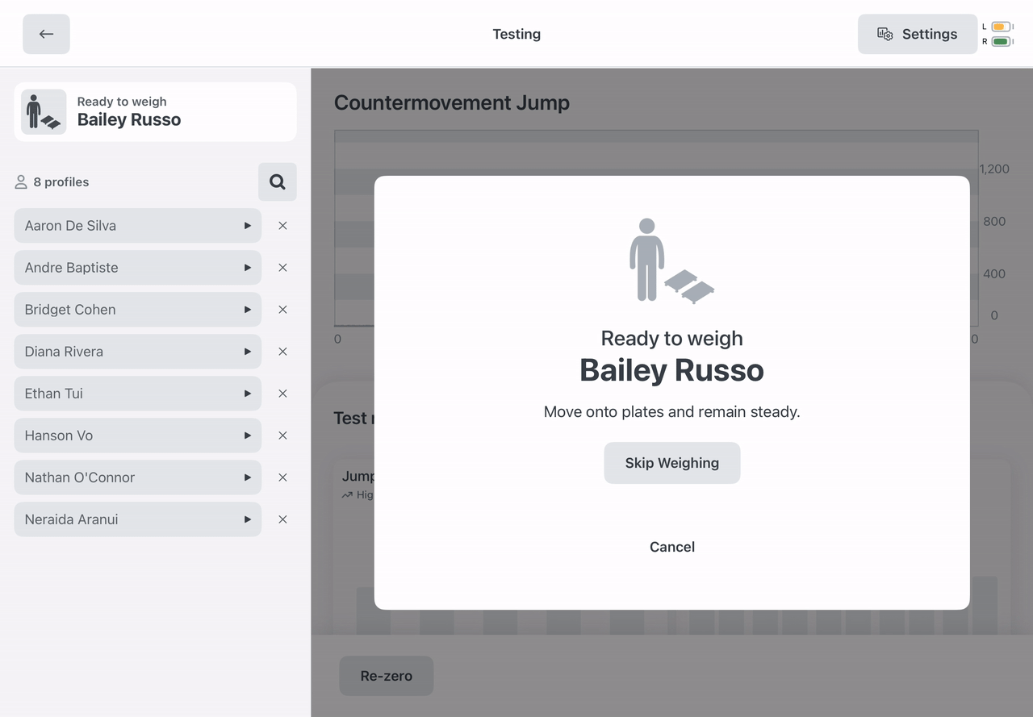Go back using the arrow button
Image resolution: width=1033 pixels, height=717 pixels.
point(46,34)
